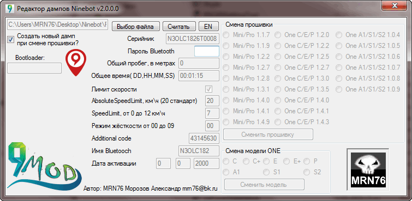Select Mini/Pro 1.3.1 firmware option
This screenshot has width=412, height=201.
pyautogui.click(x=226, y=89)
